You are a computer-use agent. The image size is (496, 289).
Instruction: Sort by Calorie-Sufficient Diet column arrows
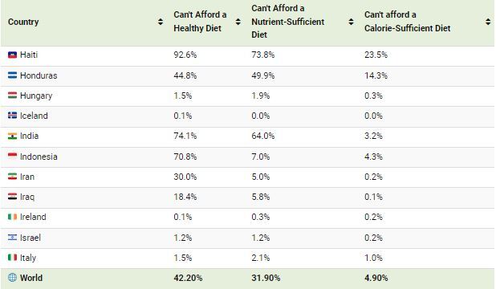coord(488,22)
